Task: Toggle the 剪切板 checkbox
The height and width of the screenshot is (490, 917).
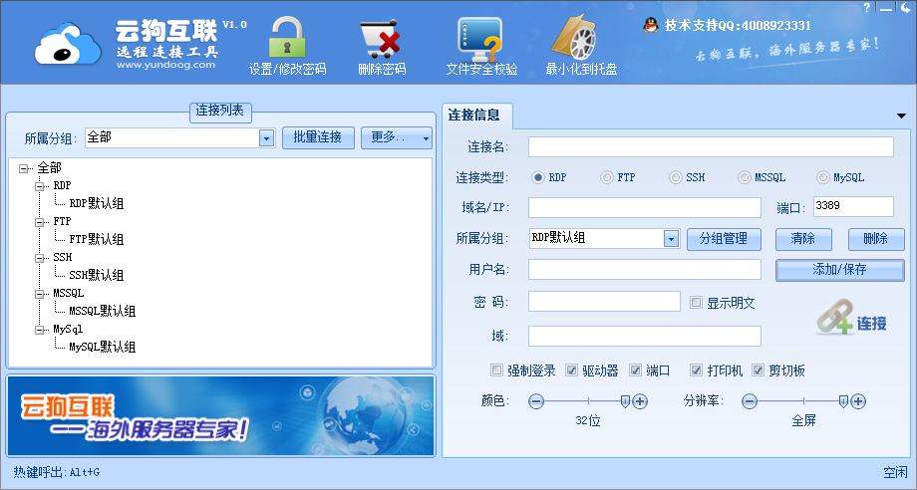Action: tap(758, 370)
